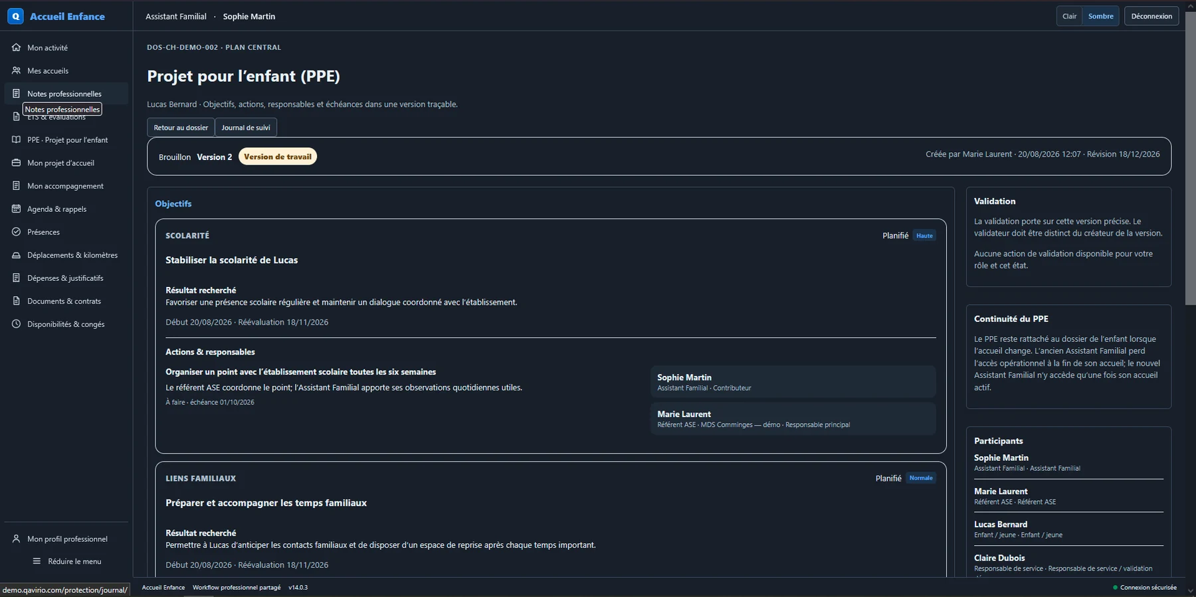The height and width of the screenshot is (597, 1196).
Task: Click the Version de travail badge
Action: pos(278,157)
